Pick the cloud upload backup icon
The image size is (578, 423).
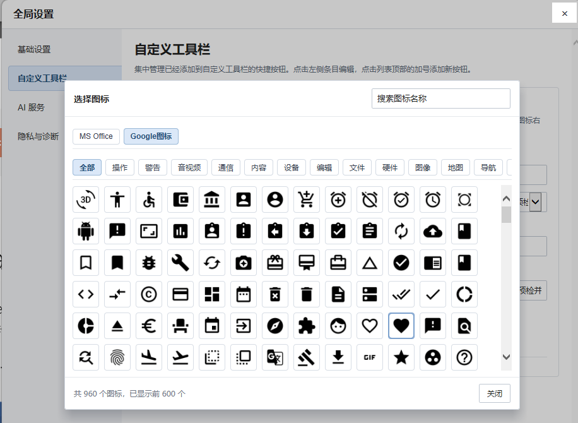click(x=433, y=231)
